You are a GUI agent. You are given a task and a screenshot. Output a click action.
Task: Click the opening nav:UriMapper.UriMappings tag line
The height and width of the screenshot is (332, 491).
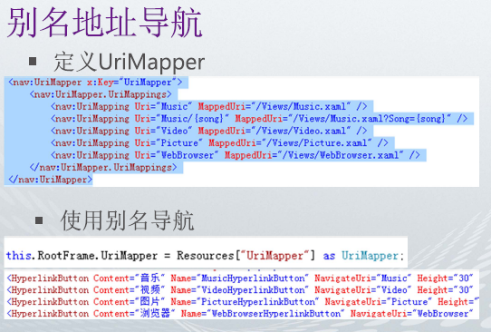(101, 94)
